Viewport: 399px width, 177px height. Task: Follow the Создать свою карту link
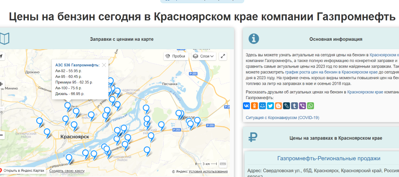click(x=67, y=171)
